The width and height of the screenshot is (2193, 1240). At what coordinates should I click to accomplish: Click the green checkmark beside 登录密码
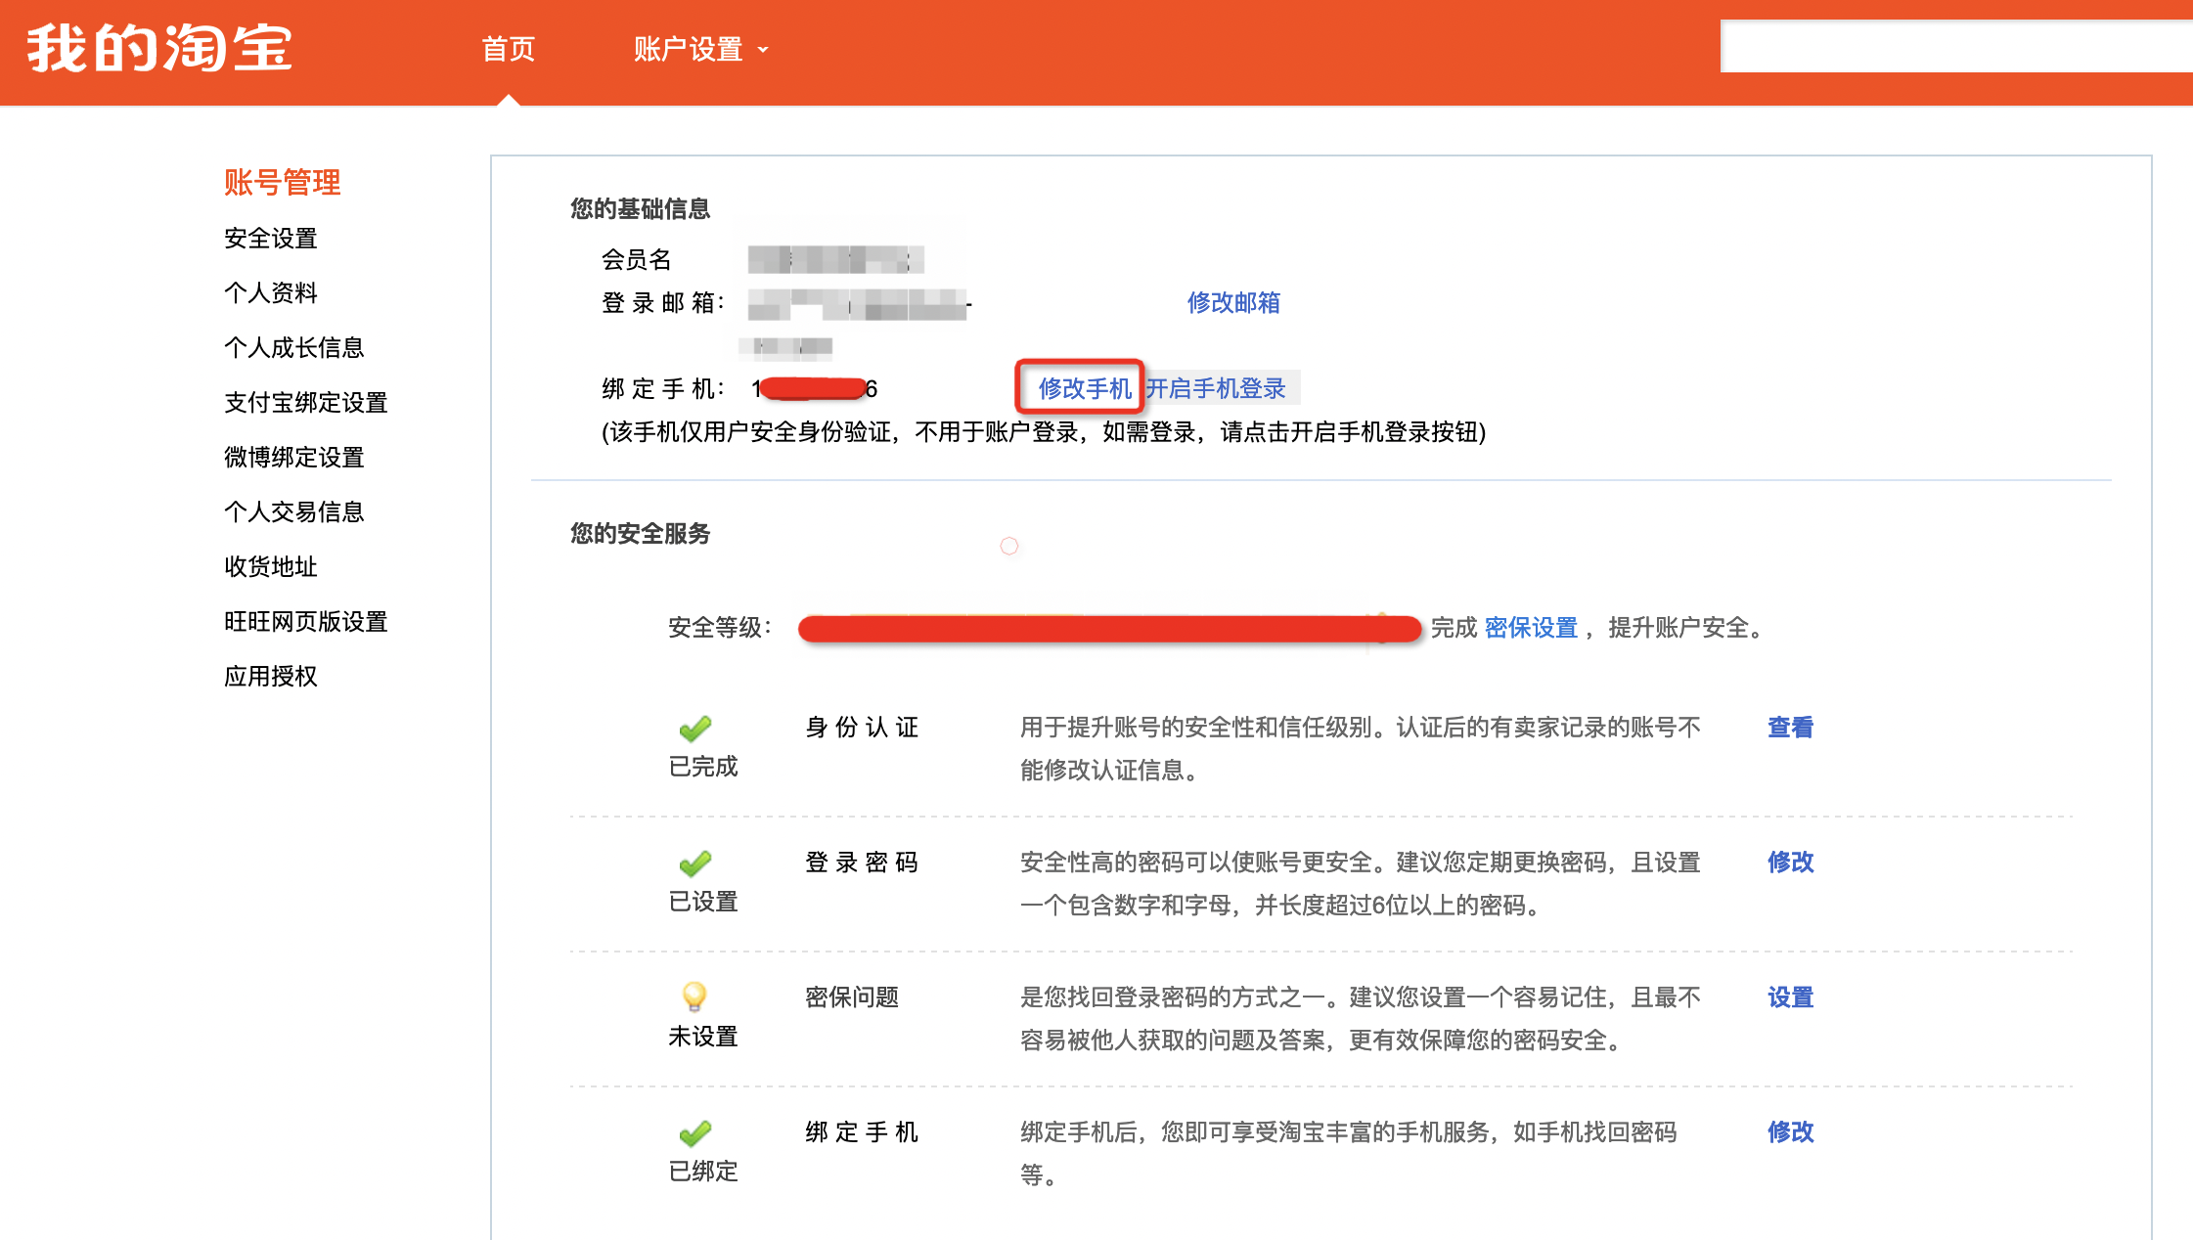(x=695, y=864)
